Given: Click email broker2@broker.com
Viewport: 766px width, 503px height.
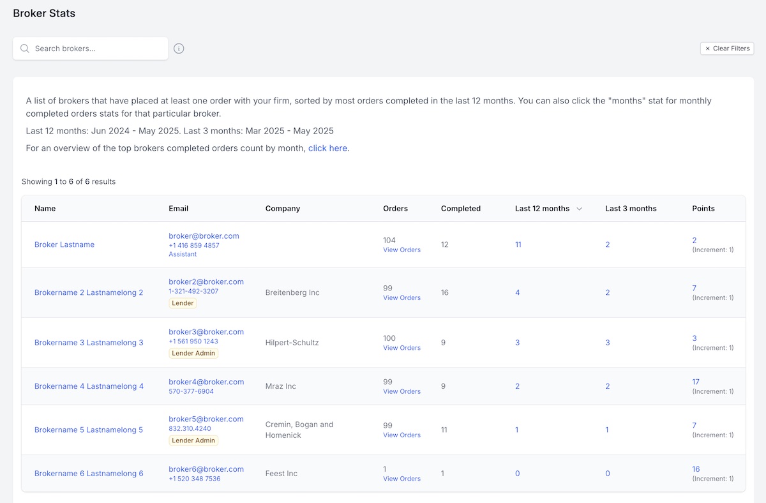Looking at the screenshot, I should click(206, 282).
